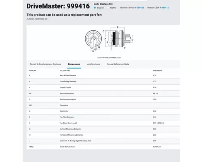Click 'Center Of Jb To Top Right Mounting Hole'
The width and height of the screenshot is (202, 162).
click(76, 141)
